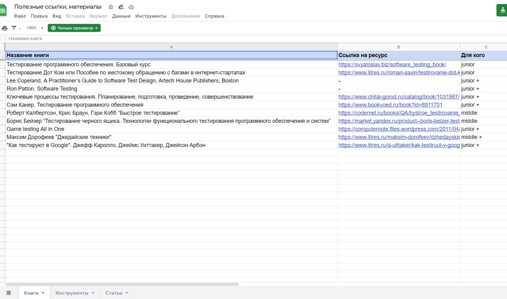507x299 pixels.
Task: Open the Справка menu
Action: point(215,16)
